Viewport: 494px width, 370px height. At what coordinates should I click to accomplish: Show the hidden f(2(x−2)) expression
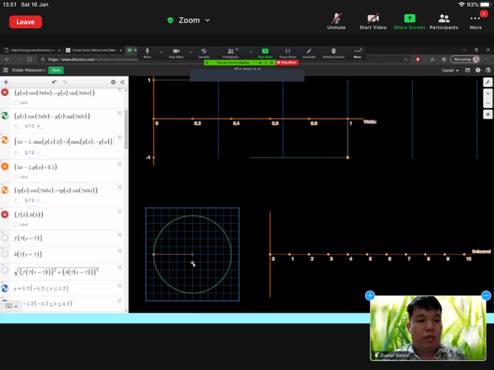click(x=5, y=238)
